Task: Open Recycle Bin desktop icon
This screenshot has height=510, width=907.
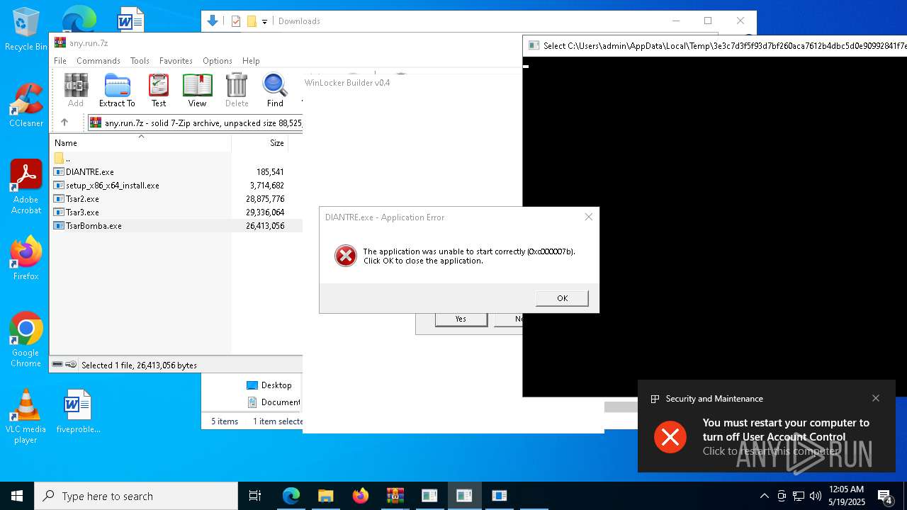Action: (x=26, y=30)
